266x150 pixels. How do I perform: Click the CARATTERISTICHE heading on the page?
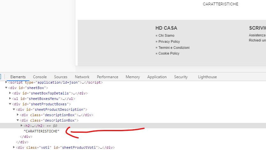[x=221, y=4]
